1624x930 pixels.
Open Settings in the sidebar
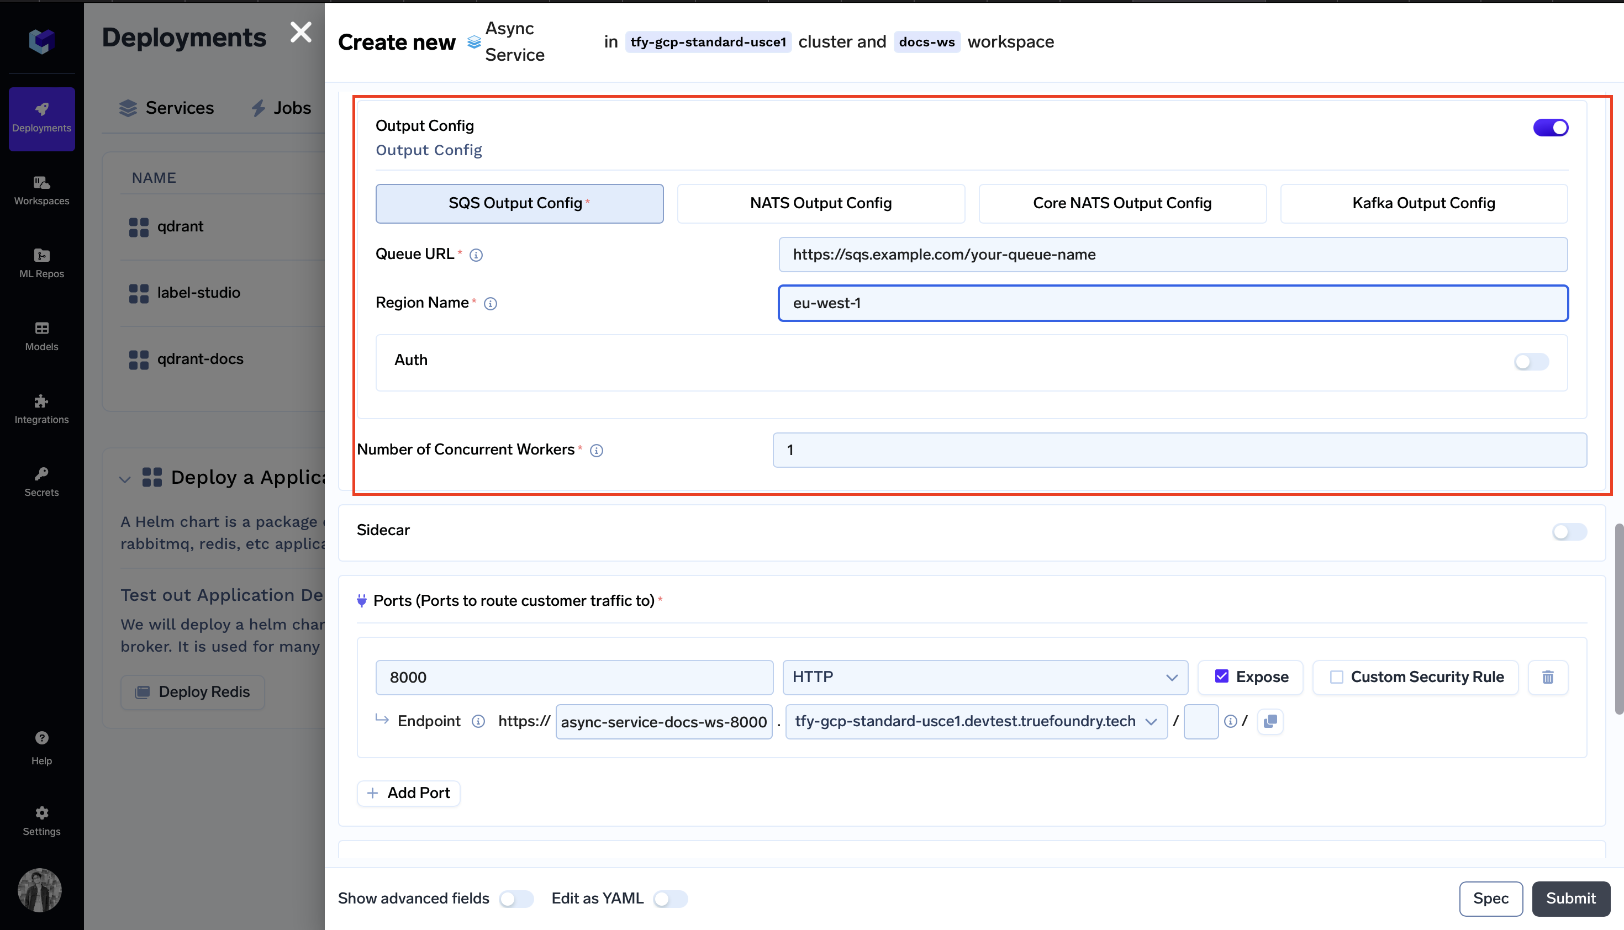[x=41, y=821]
